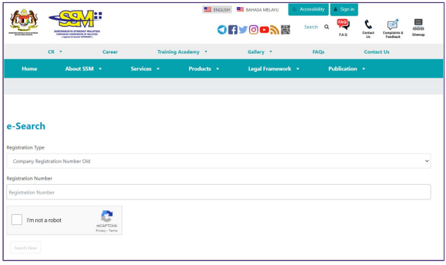Expand the About SSM menu
446x265 pixels.
pos(83,69)
